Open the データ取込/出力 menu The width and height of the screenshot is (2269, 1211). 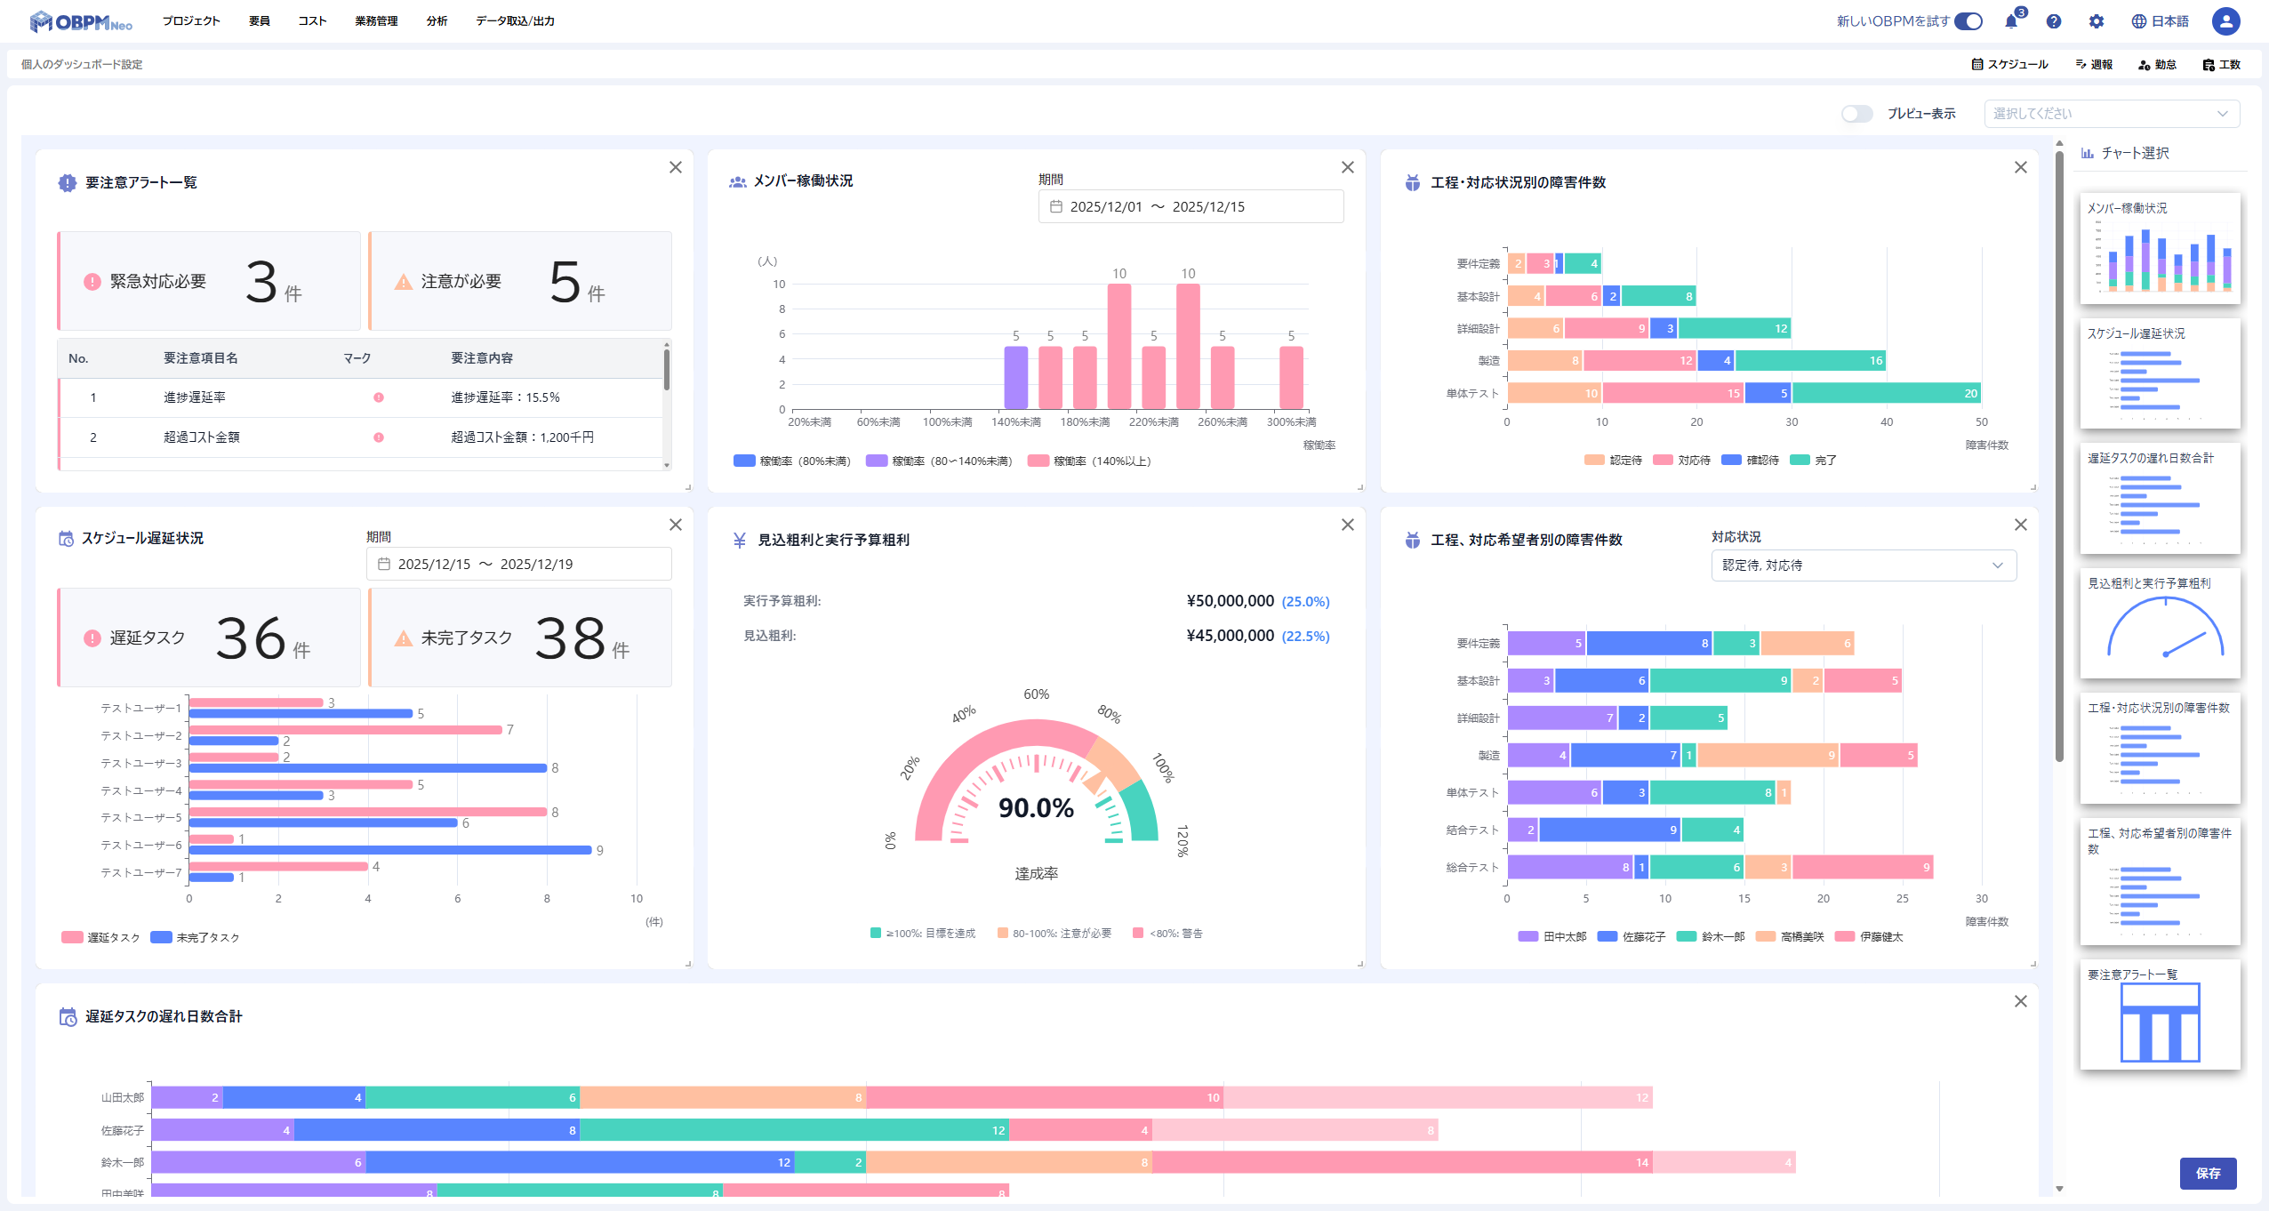point(515,20)
